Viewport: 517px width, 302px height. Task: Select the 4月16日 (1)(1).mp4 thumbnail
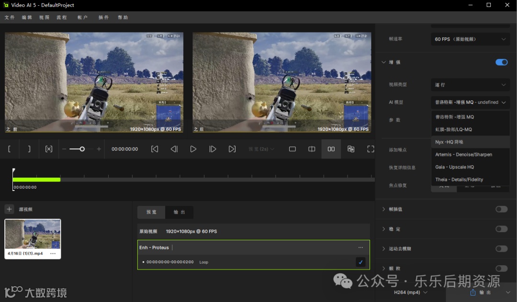33,234
